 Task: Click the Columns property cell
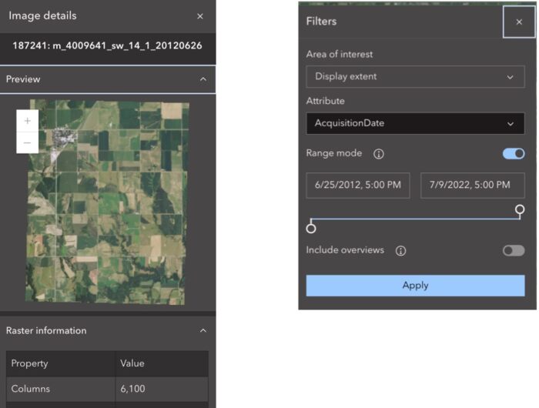(61, 389)
